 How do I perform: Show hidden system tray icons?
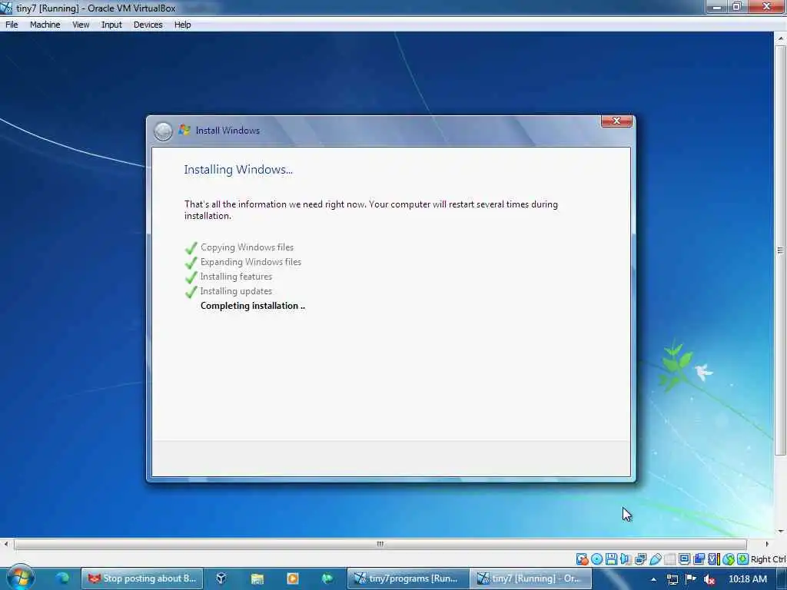(x=653, y=579)
